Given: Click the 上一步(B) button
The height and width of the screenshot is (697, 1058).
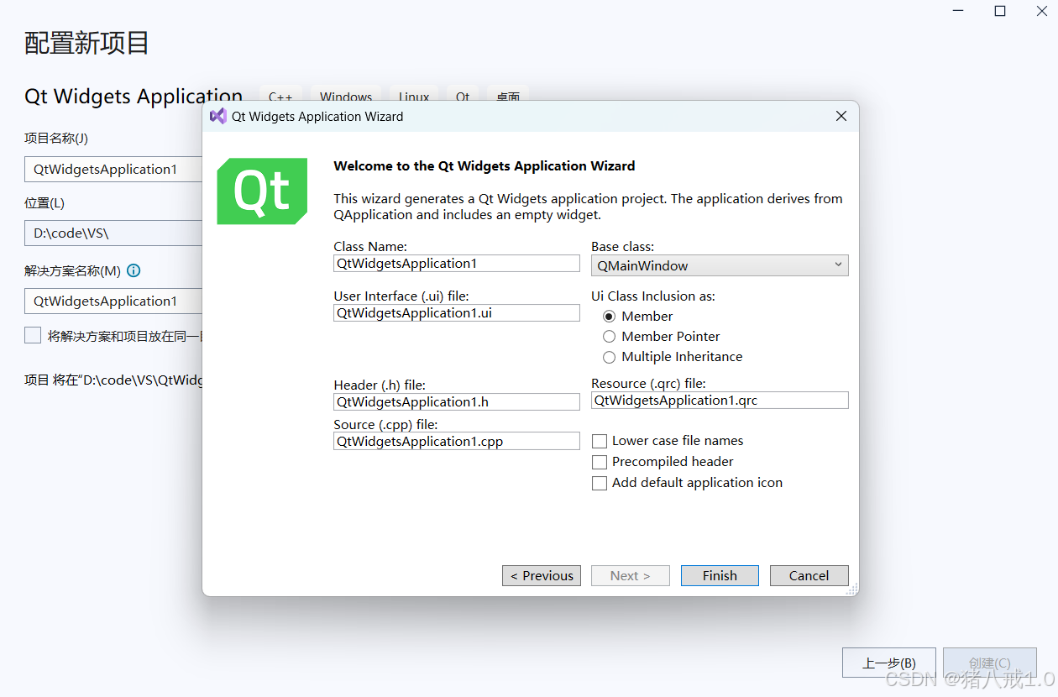Looking at the screenshot, I should (889, 663).
